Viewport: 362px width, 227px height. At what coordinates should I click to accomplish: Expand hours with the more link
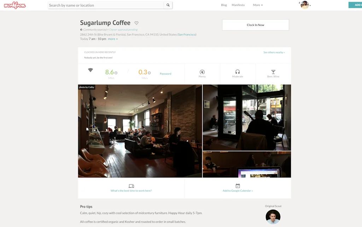[113, 39]
